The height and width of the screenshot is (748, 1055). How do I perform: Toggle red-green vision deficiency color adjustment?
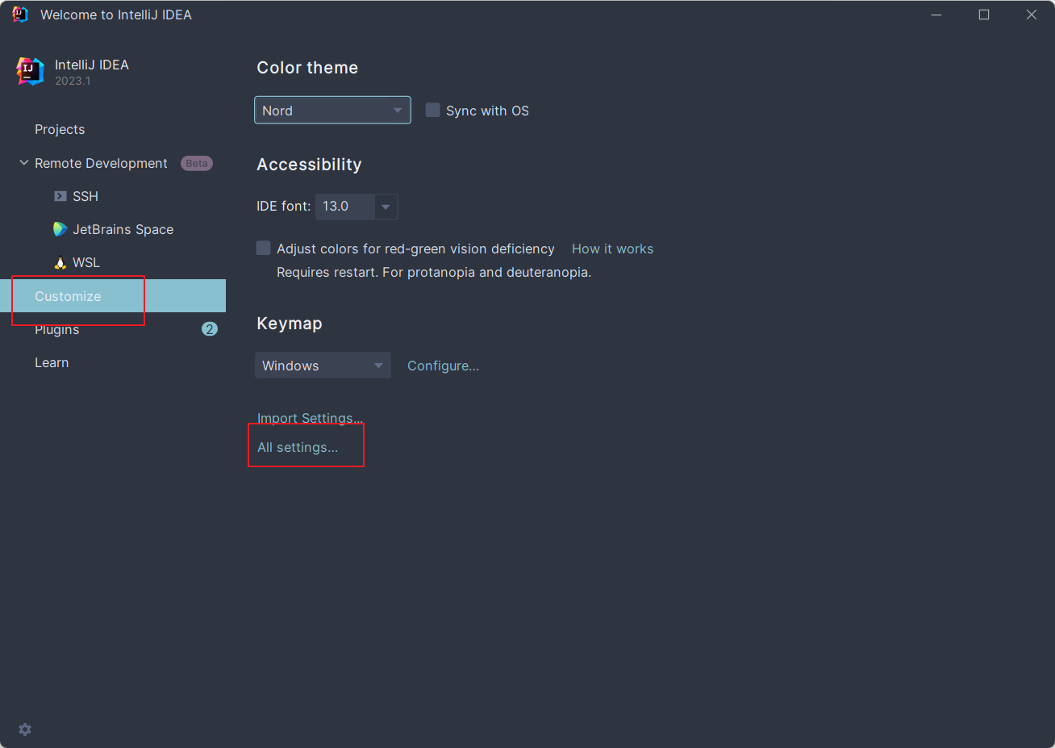pyautogui.click(x=264, y=248)
